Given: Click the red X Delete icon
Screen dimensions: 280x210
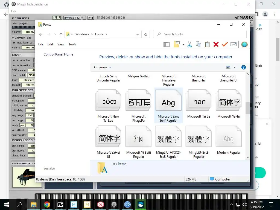Looking at the screenshot, I should [x=216, y=44].
